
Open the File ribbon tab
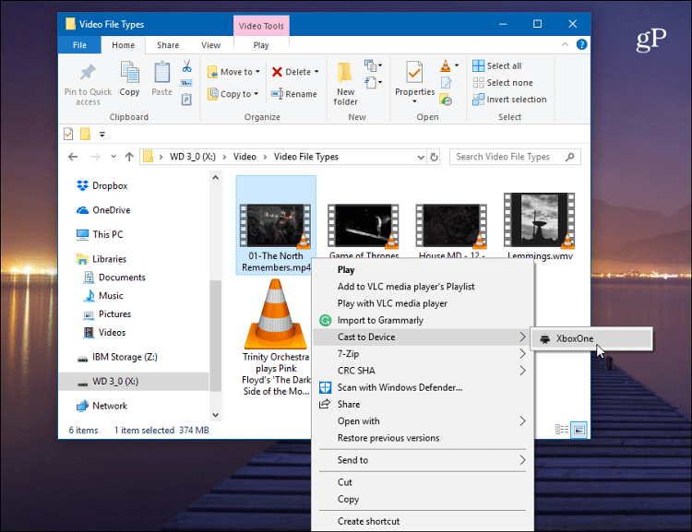point(79,45)
